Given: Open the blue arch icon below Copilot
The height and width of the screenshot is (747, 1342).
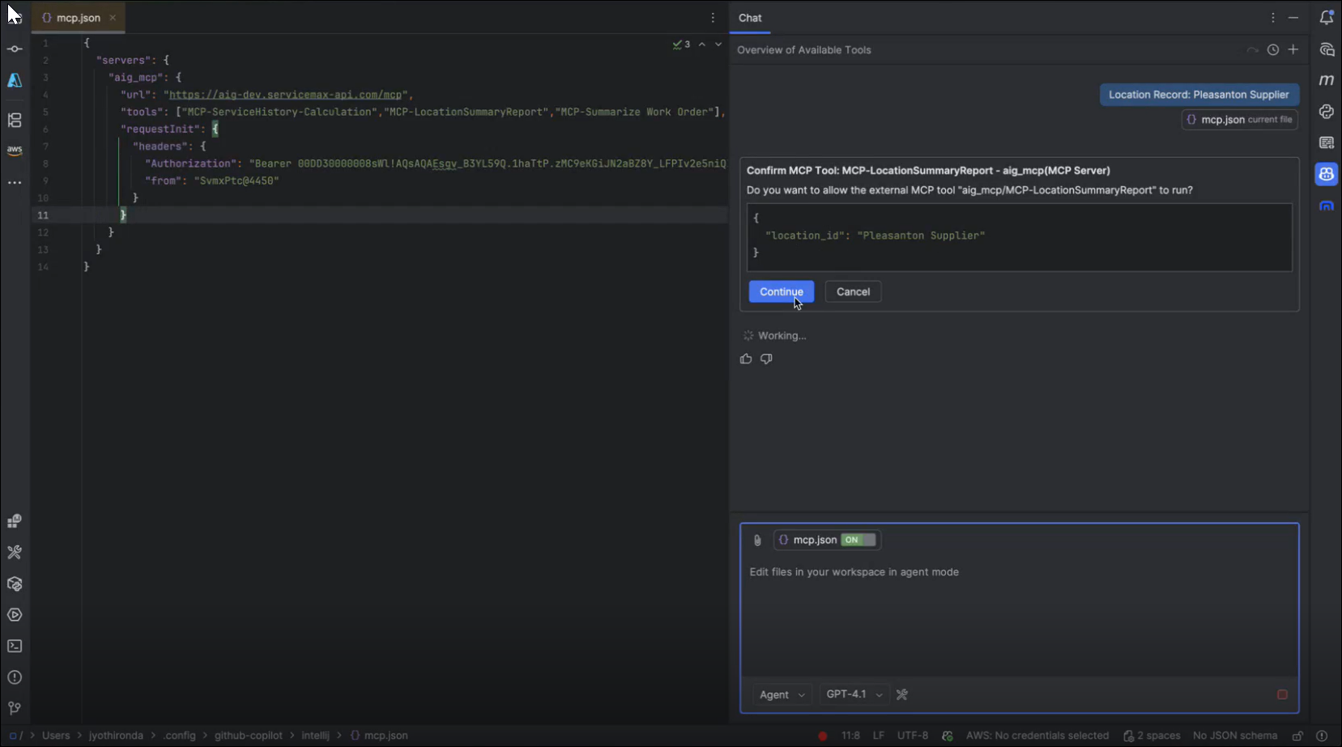Looking at the screenshot, I should click(x=1327, y=206).
